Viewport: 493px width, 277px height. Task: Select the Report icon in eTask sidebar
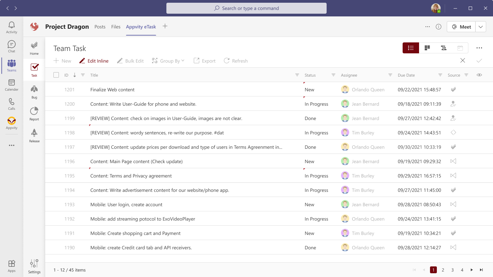[x=34, y=113]
